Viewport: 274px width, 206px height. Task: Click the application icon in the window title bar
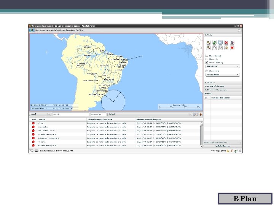[x=30, y=26]
